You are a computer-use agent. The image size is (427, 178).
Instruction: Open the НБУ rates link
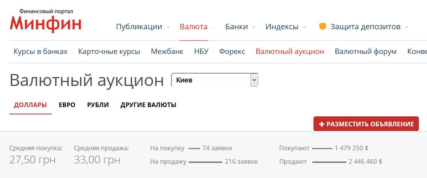pyautogui.click(x=201, y=52)
